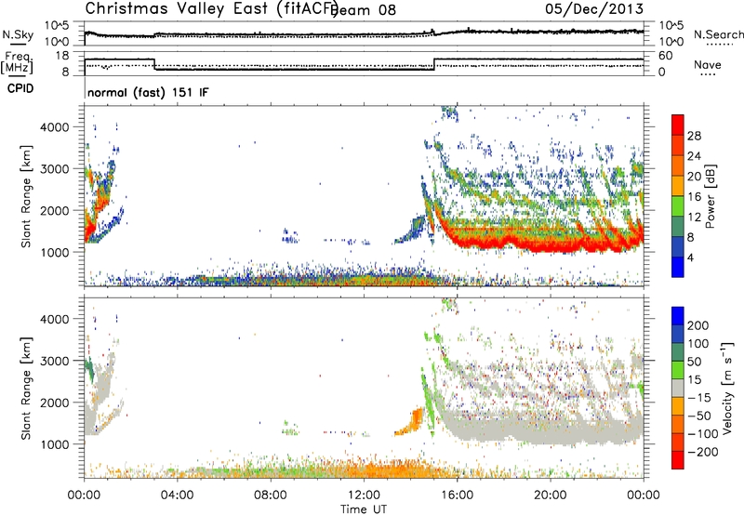Click the '04:00' time tick label
The height and width of the screenshot is (515, 744).
tap(177, 495)
